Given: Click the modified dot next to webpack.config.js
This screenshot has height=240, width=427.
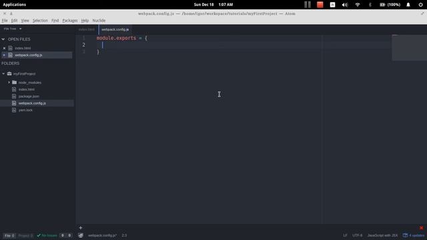Looking at the screenshot, I should tap(4, 55).
